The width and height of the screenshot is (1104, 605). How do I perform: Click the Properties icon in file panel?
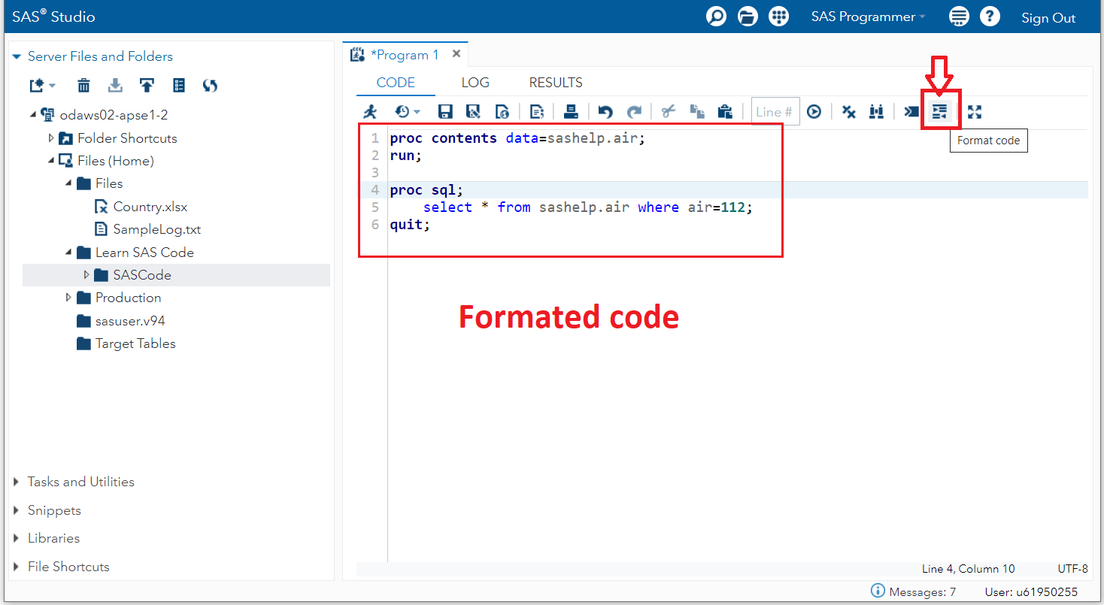tap(179, 86)
